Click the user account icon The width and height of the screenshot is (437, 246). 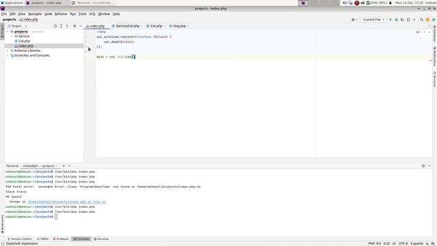pos(354,20)
